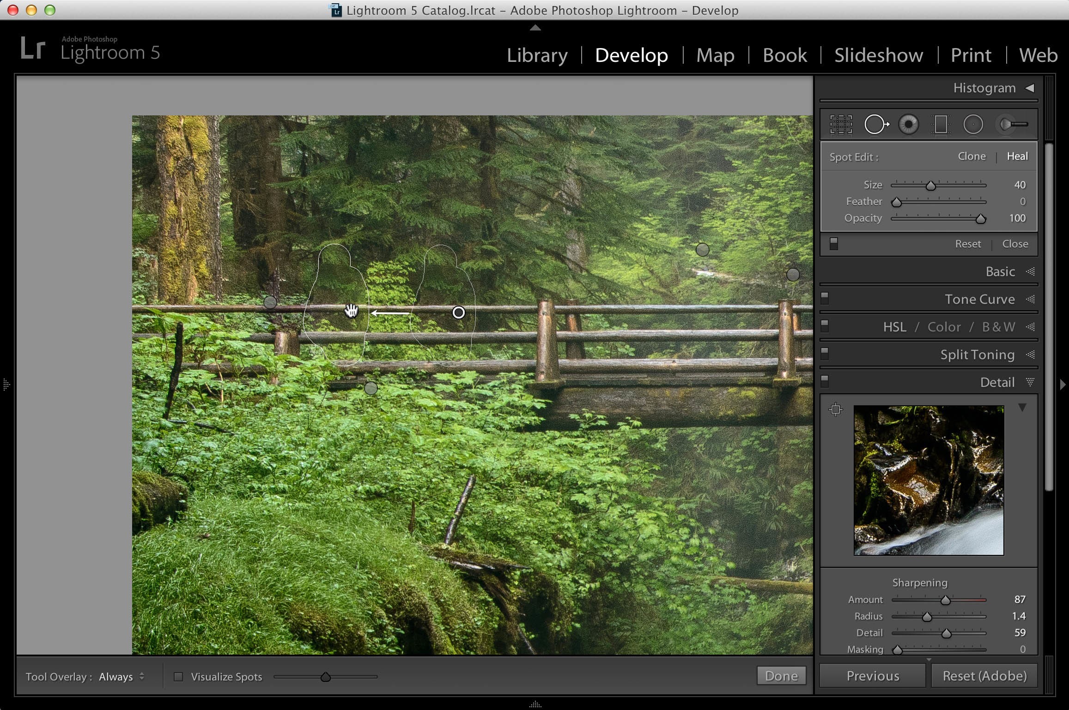Image resolution: width=1069 pixels, height=710 pixels.
Task: Toggle the Split Toning panel switch
Action: [x=825, y=354]
